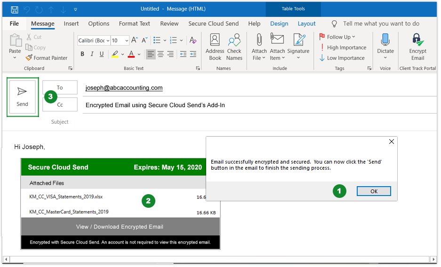Select the Format Painter tool
Image resolution: width=441 pixels, height=267 pixels.
(x=47, y=58)
